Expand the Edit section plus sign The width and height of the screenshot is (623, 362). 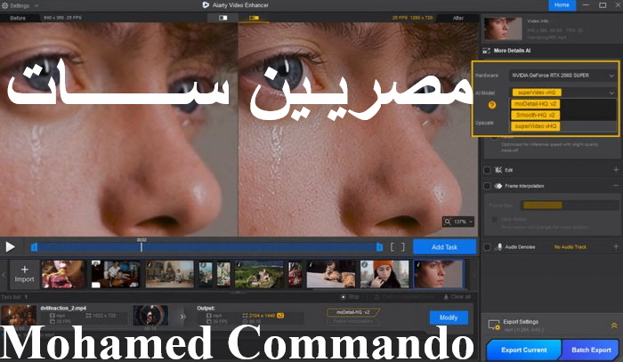tap(614, 170)
